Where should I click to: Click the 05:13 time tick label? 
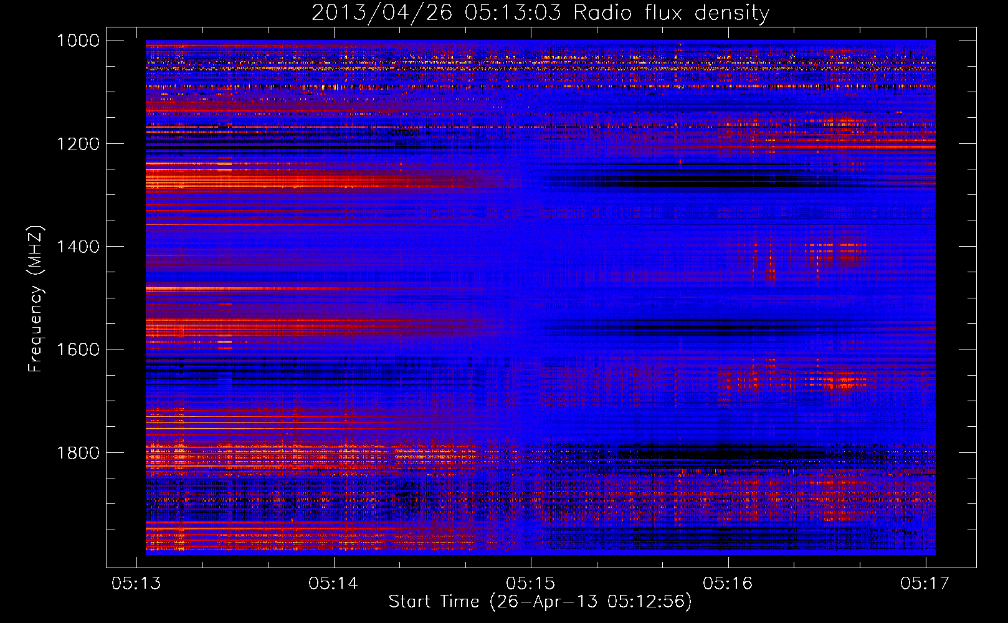pos(136,584)
